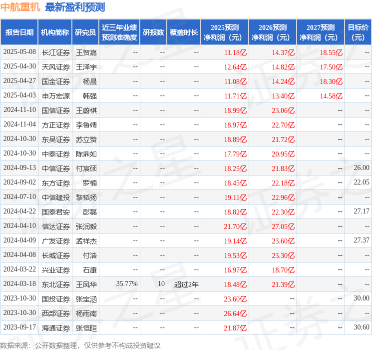Click the 近三年业绩预测准确度 column header
The image size is (372, 350).
click(x=119, y=32)
